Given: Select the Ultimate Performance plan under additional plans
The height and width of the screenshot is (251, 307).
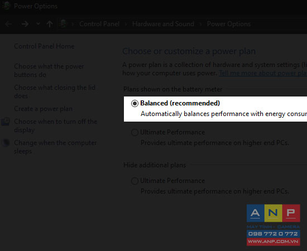Looking at the screenshot, I should (135, 181).
